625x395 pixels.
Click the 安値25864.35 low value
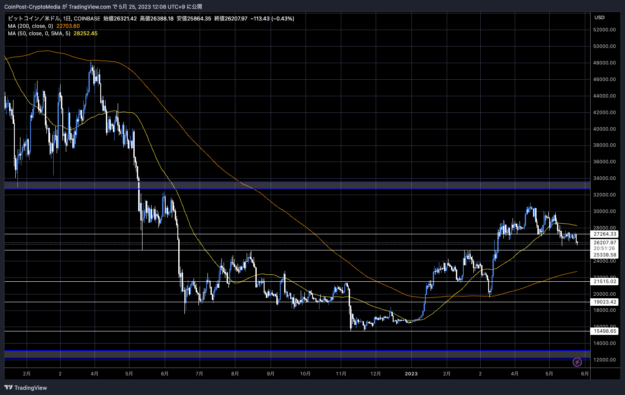(x=194, y=19)
